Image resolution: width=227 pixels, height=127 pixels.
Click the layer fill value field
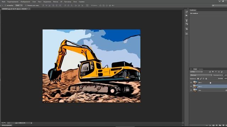(226, 79)
